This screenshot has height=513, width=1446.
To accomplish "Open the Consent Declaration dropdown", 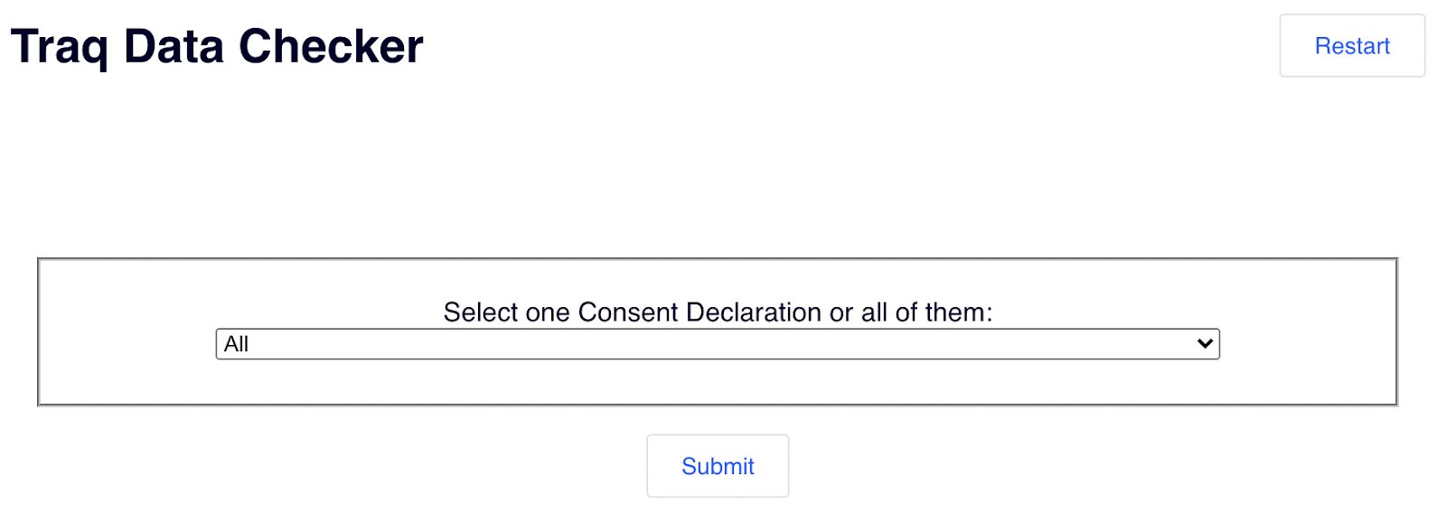I will coord(717,344).
